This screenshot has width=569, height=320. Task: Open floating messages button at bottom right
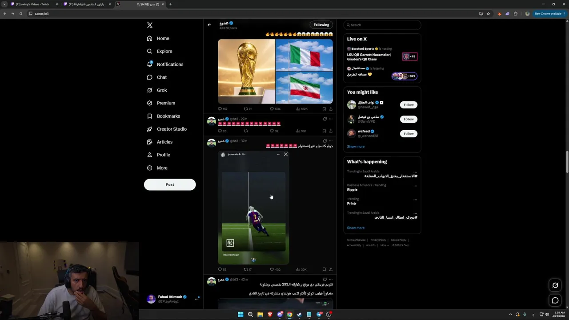coord(555,301)
